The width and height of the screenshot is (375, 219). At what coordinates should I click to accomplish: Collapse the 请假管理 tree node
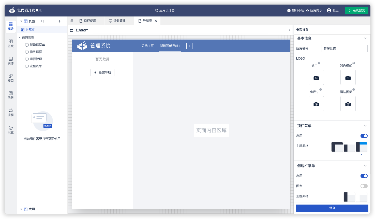click(20, 38)
